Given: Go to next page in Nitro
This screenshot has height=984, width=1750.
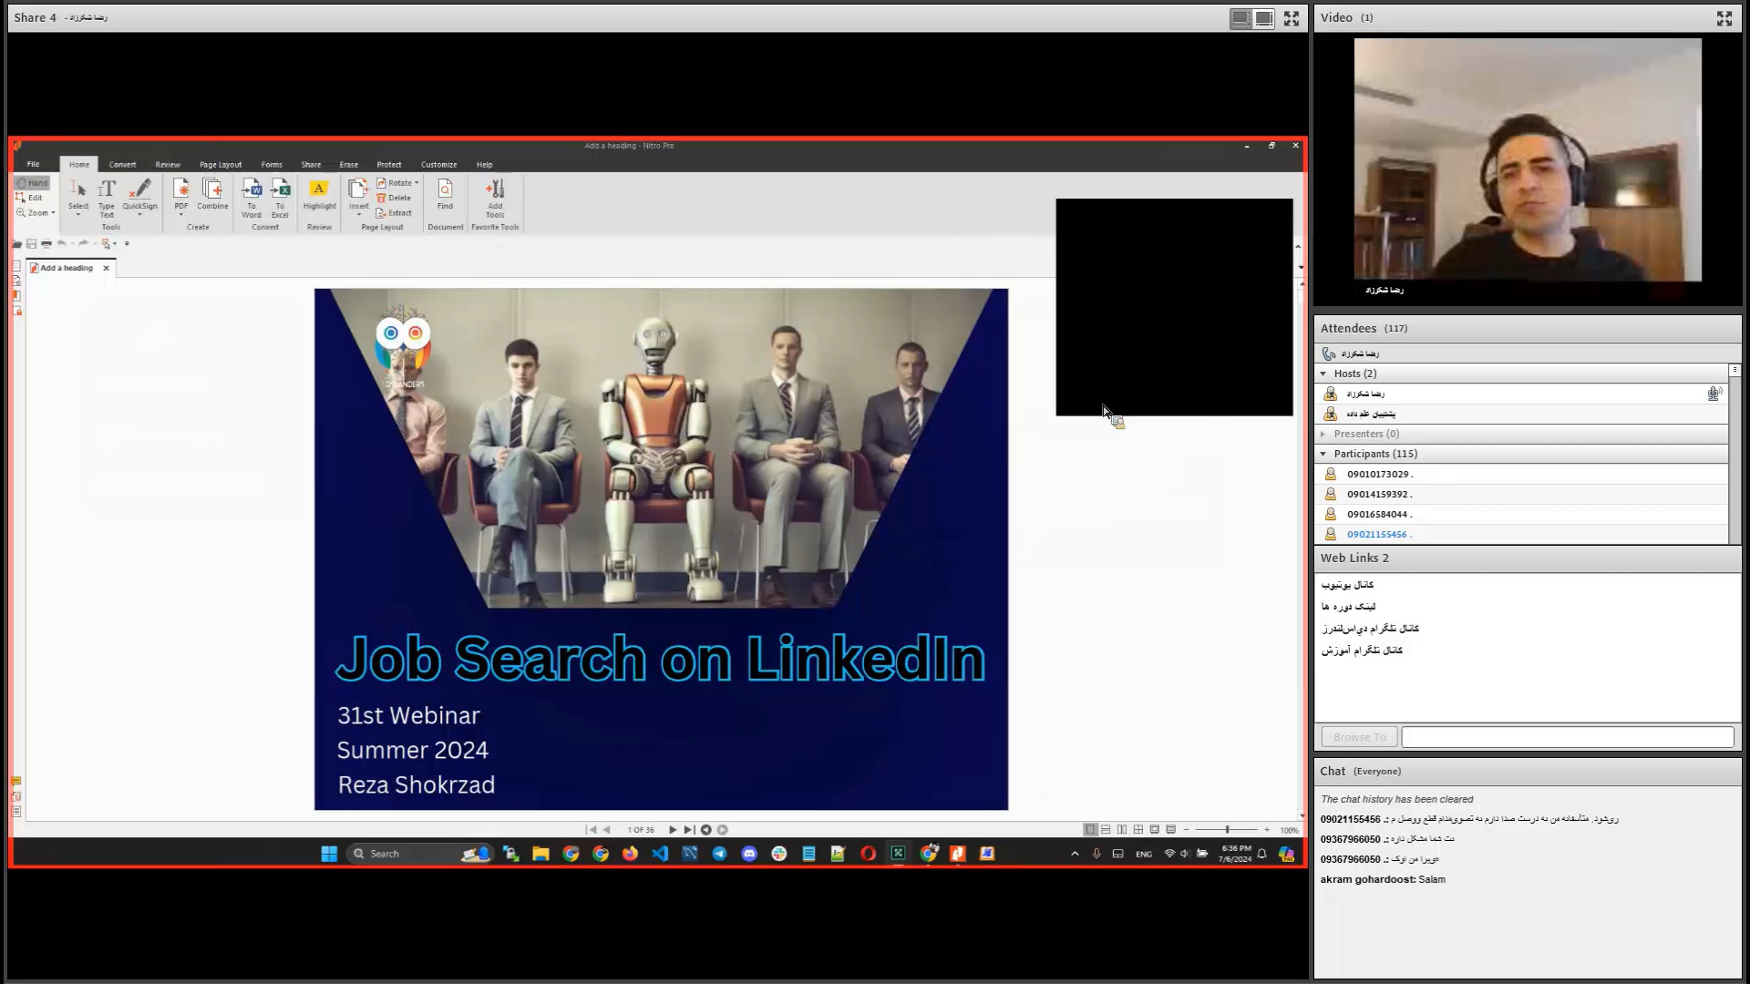Looking at the screenshot, I should coord(673,830).
